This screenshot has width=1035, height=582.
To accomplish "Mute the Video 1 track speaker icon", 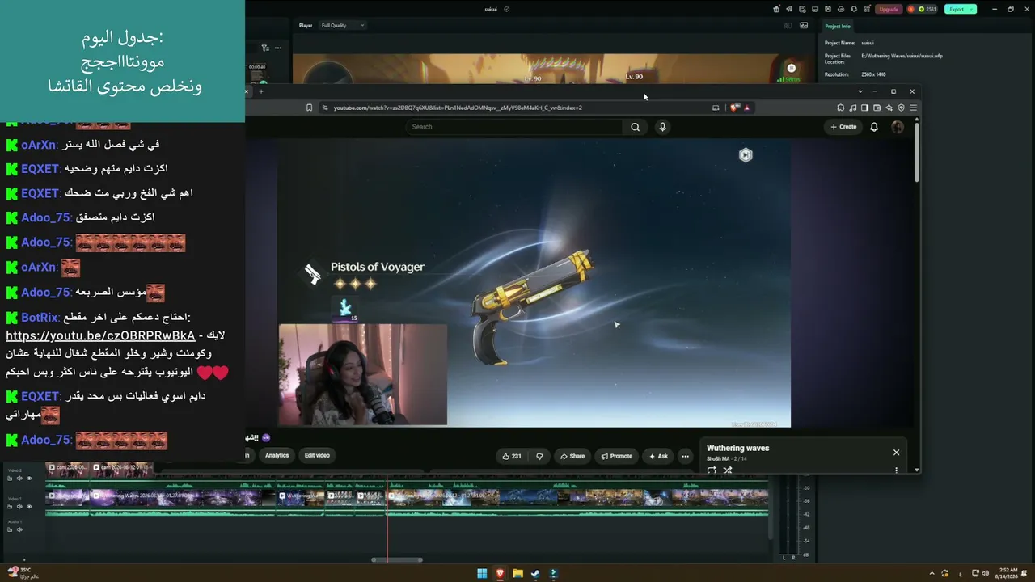I will point(20,507).
